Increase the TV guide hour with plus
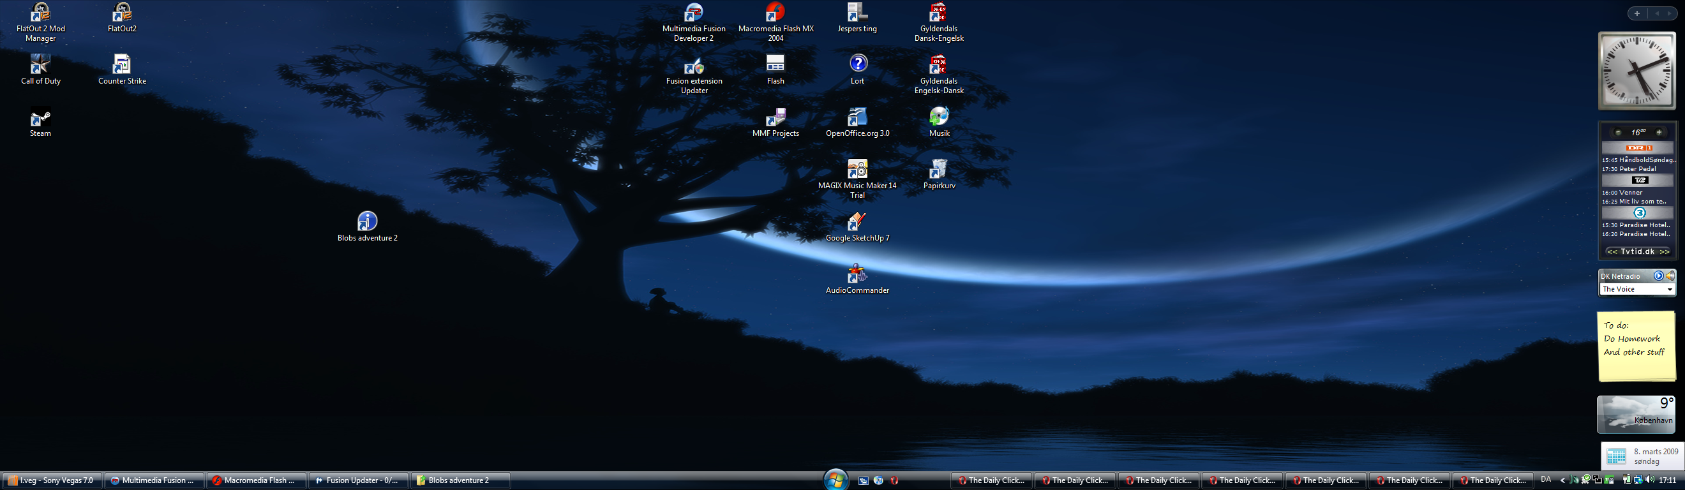 [1659, 133]
